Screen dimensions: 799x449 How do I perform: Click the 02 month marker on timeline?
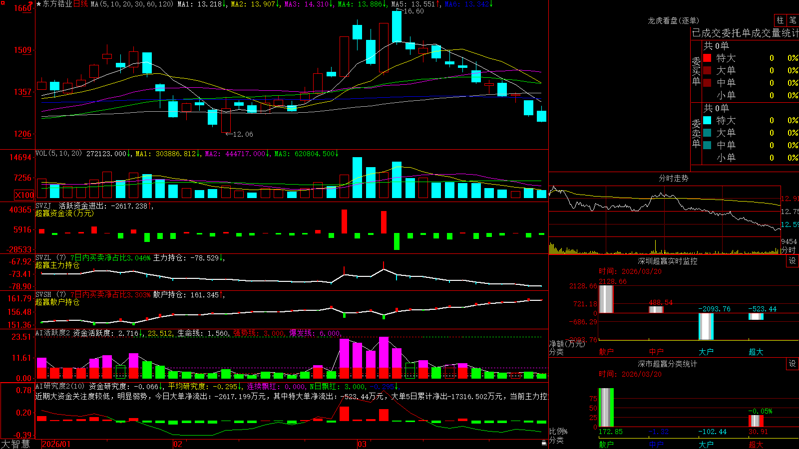[177, 444]
